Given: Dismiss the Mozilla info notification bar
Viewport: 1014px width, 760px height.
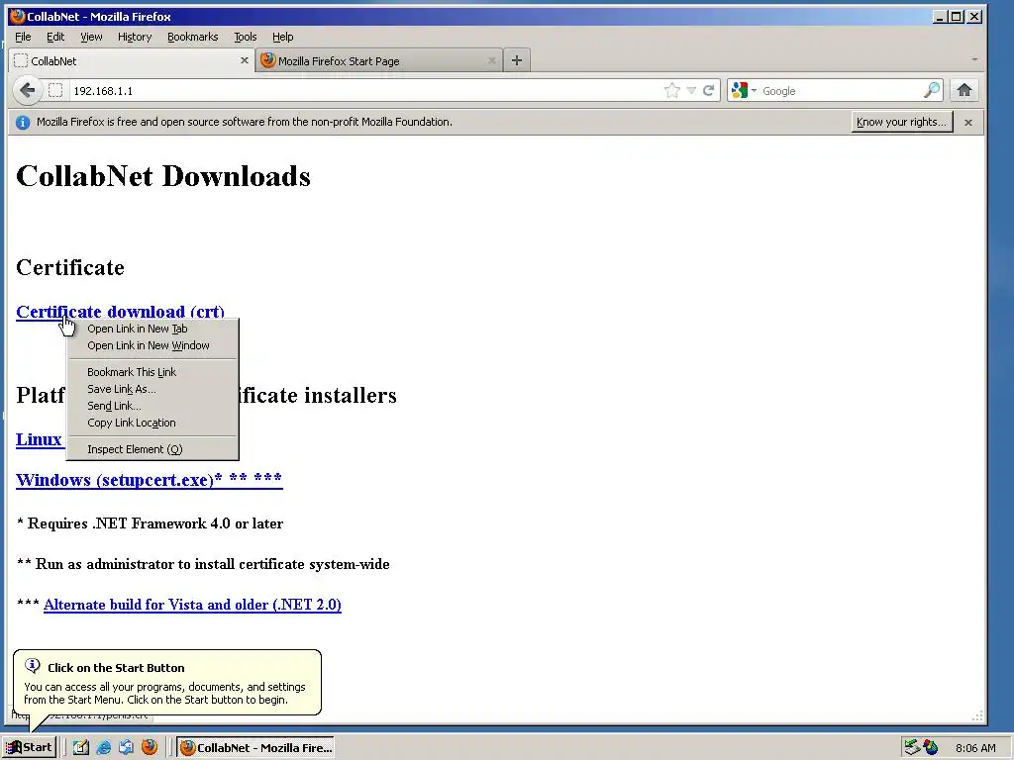Looking at the screenshot, I should pyautogui.click(x=968, y=122).
